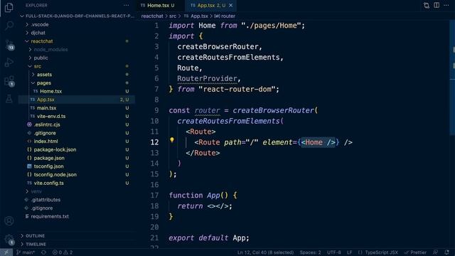Click the remote window indicator in status bar

(6, 252)
